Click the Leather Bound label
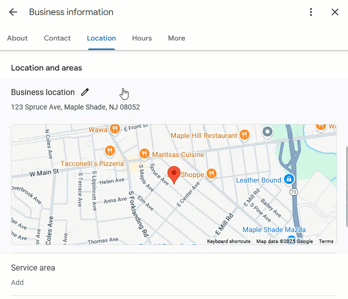 click(258, 180)
